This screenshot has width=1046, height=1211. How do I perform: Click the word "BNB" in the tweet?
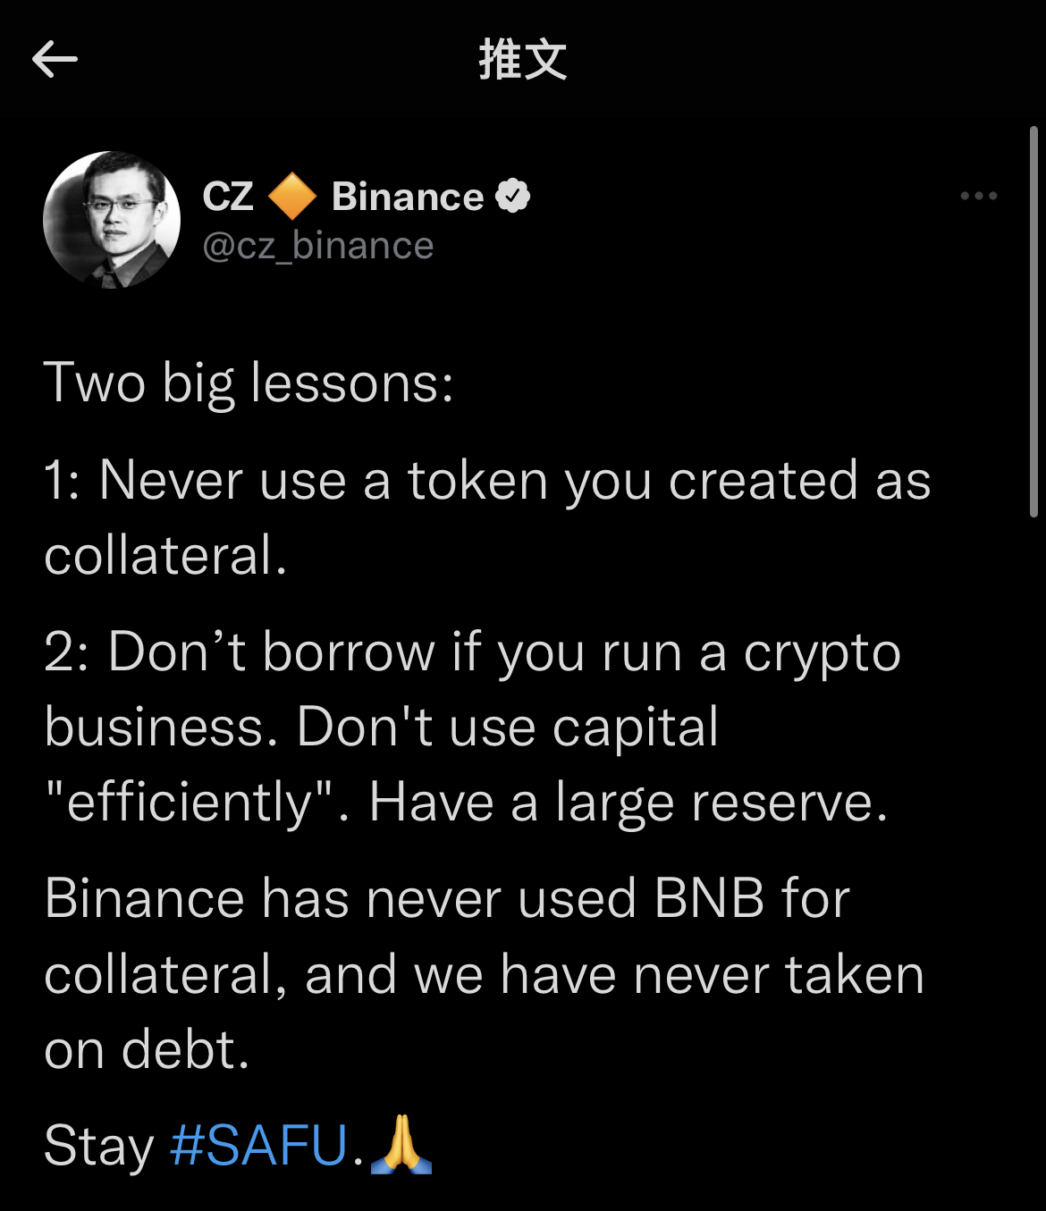pyautogui.click(x=709, y=898)
